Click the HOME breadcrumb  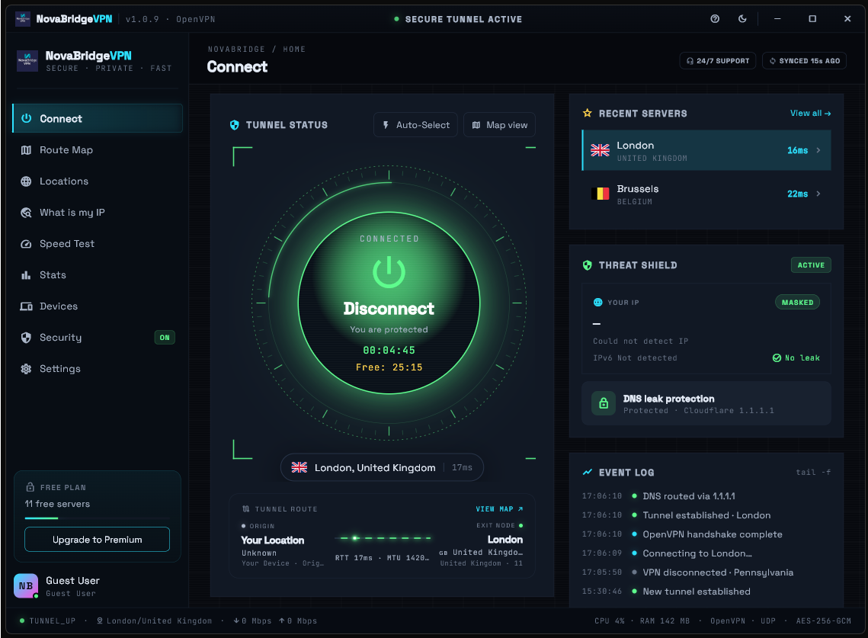(294, 50)
